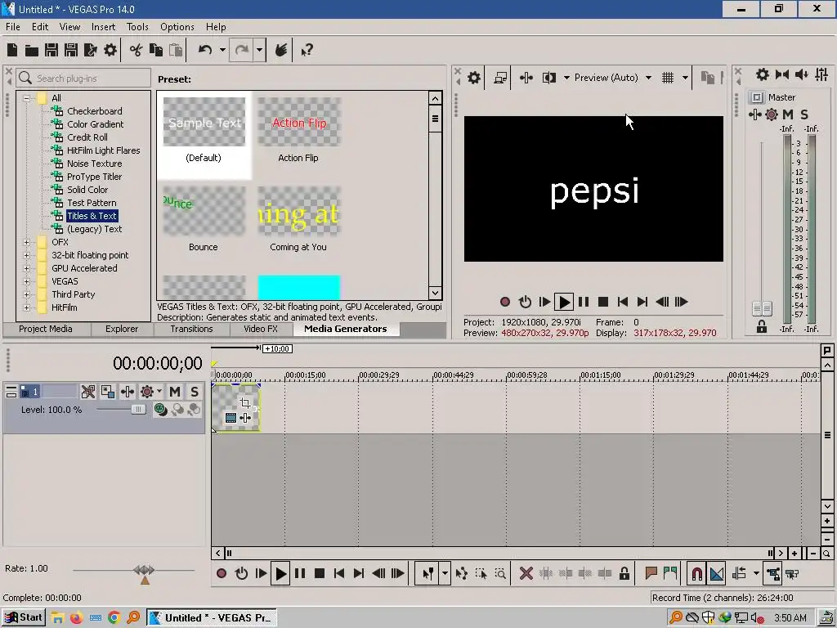The height and width of the screenshot is (628, 837).
Task: Play the timeline from bottom transport bar
Action: click(280, 573)
